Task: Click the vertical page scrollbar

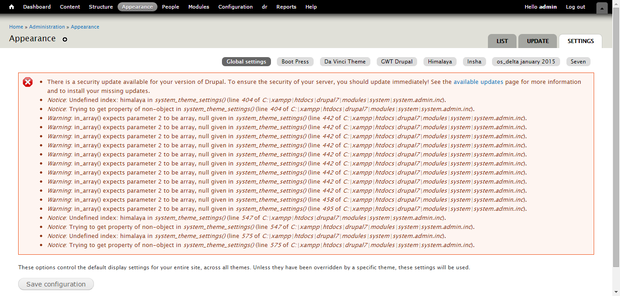Action: 616,136
